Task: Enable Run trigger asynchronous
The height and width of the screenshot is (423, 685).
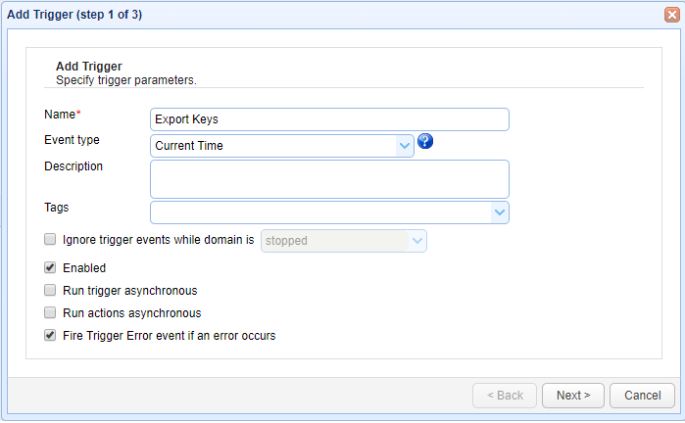Action: click(x=50, y=291)
